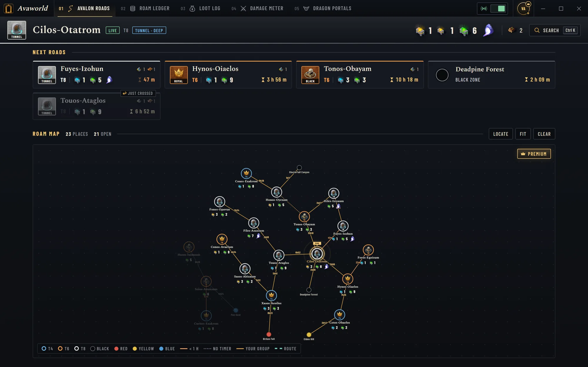Screen dimensions: 588x367
Task: Select the Sasos-Abizaum map node
Action: pyautogui.click(x=245, y=269)
